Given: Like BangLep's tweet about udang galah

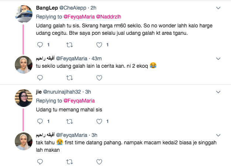Looking at the screenshot, I should pos(99,45).
